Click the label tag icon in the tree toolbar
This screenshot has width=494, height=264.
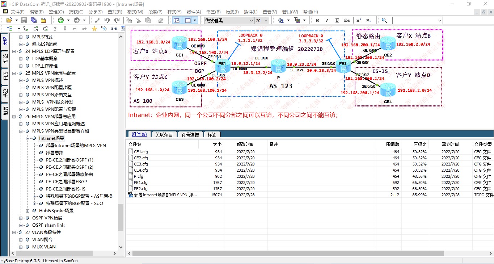coord(104,29)
